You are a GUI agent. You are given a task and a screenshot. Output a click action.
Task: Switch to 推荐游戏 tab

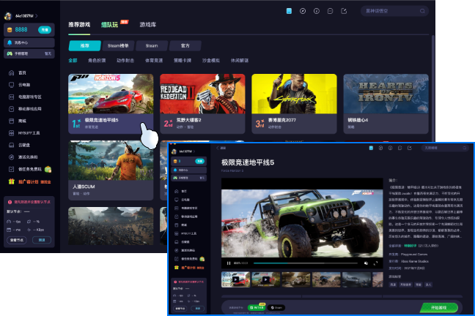click(79, 25)
